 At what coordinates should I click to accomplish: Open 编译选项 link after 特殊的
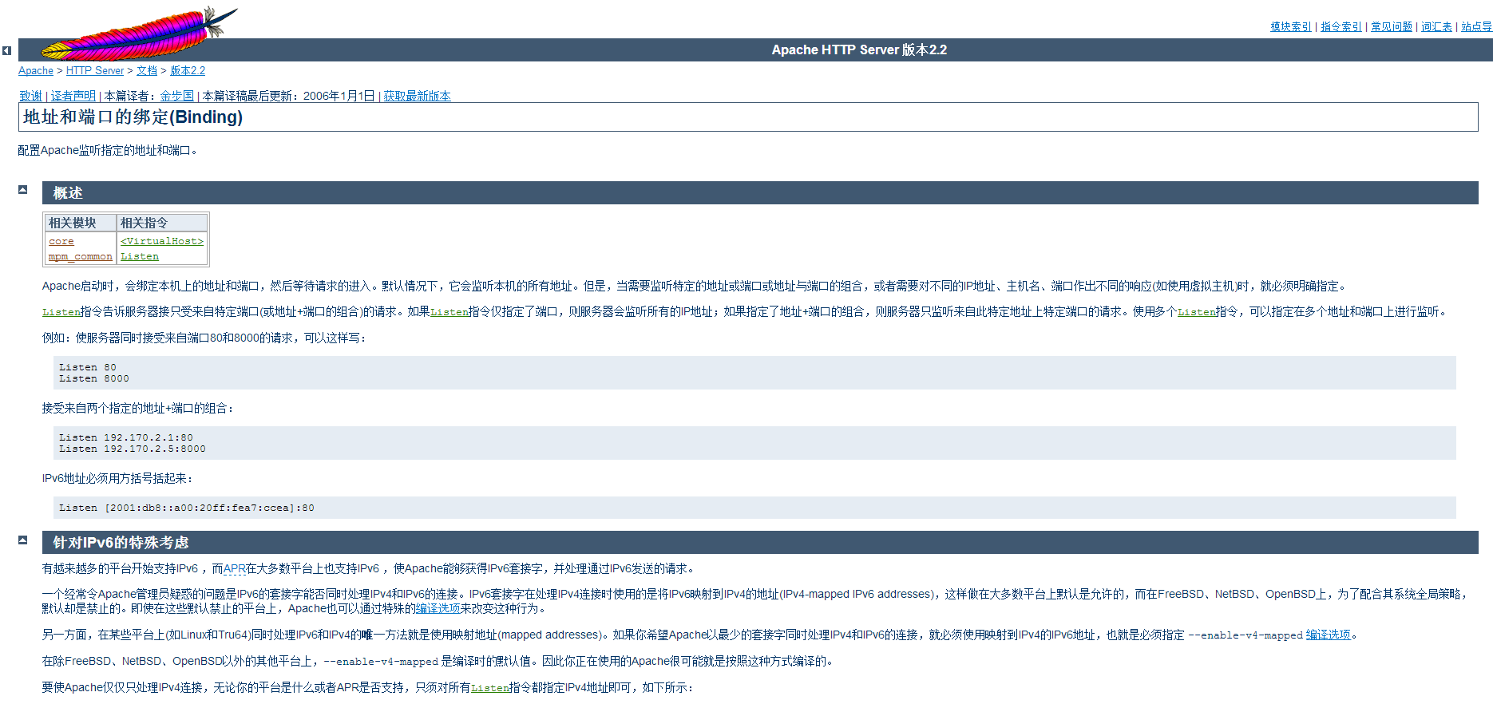point(438,608)
